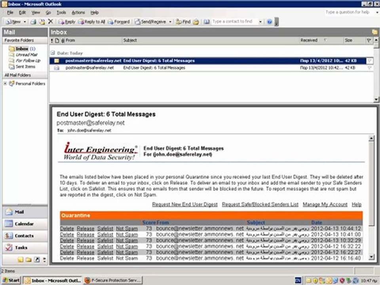
Task: Open the Send/Receive dropdown arrow
Action: pyautogui.click(x=170, y=22)
